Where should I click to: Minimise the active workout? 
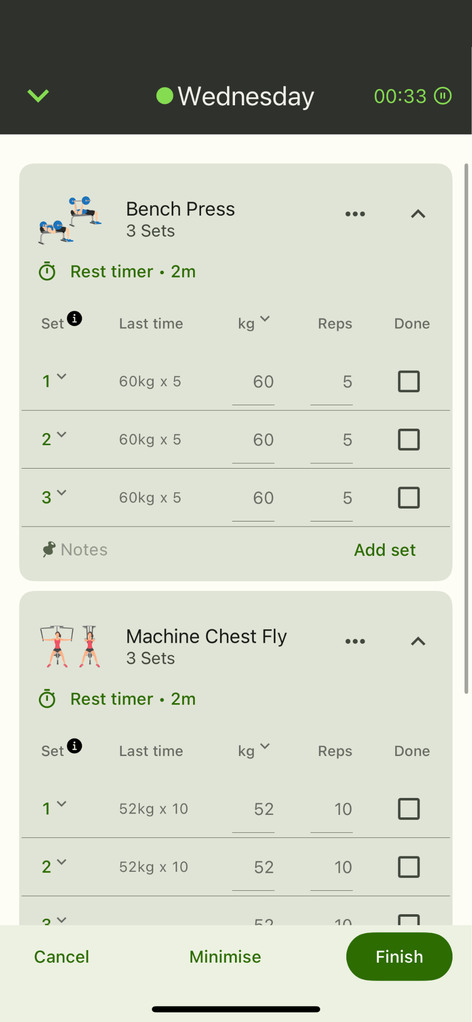point(225,957)
